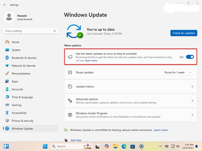Click the Settings gear in the taskbar
Screen dimensions: 202x151
[141, 146]
